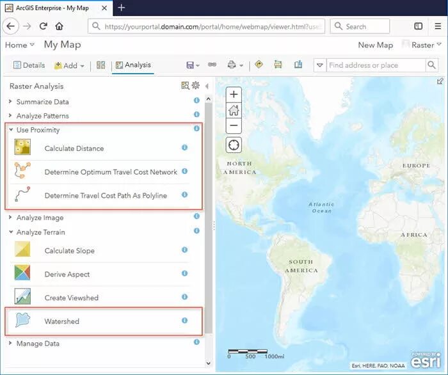Show info for Analyze Patterns

[196, 115]
